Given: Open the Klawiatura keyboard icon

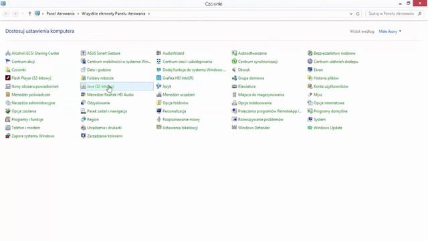Looking at the screenshot, I should [x=234, y=86].
